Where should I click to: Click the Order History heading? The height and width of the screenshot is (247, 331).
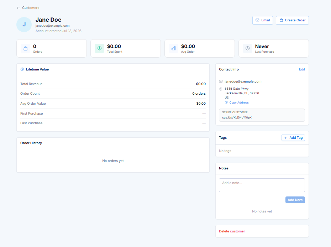pyautogui.click(x=31, y=143)
